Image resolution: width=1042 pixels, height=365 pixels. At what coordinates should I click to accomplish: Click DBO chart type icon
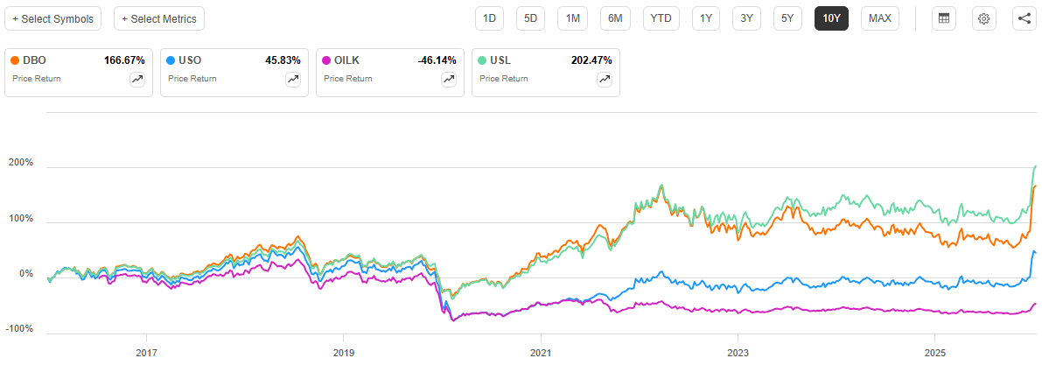coord(137,80)
